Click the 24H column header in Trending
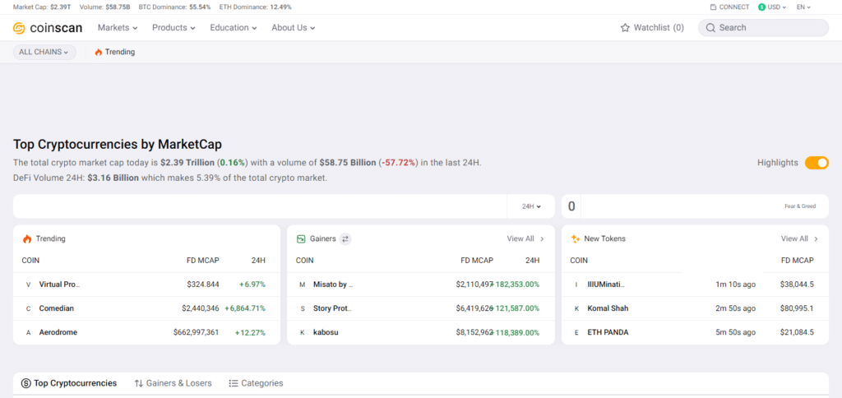 258,261
